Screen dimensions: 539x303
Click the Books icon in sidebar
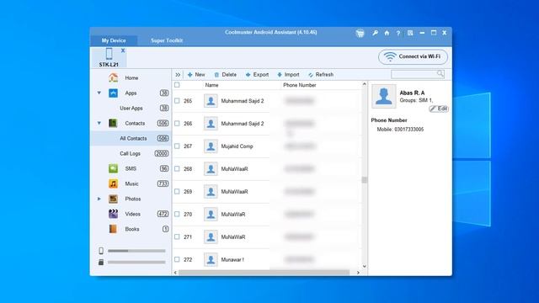pos(113,229)
